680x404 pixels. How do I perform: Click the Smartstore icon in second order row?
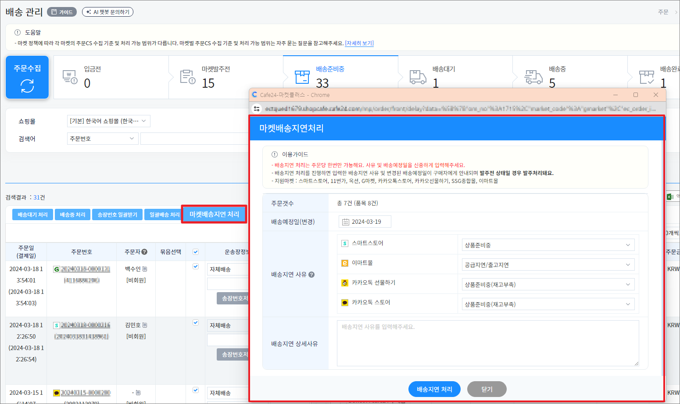click(56, 325)
